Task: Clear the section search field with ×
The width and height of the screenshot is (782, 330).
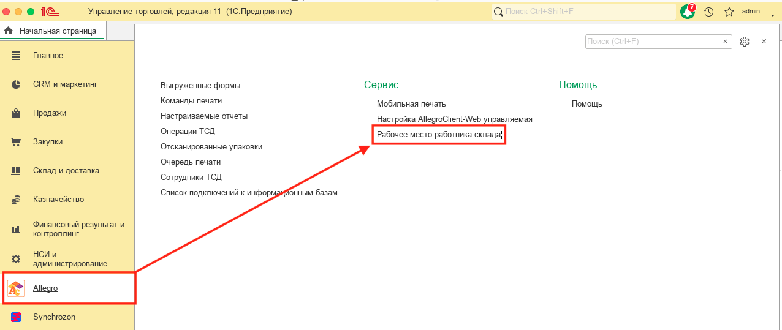Action: click(x=726, y=41)
